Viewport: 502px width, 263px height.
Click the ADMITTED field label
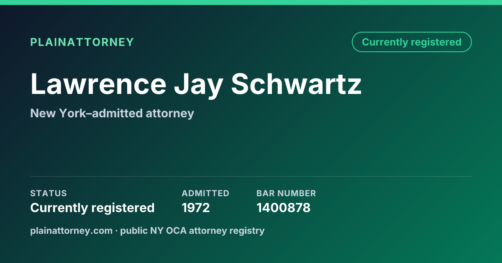[205, 193]
